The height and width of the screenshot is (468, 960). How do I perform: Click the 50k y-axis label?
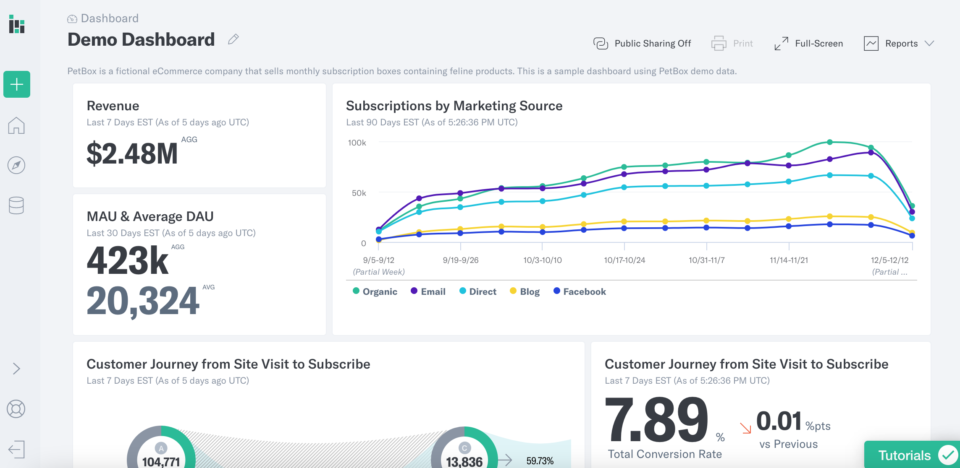359,193
